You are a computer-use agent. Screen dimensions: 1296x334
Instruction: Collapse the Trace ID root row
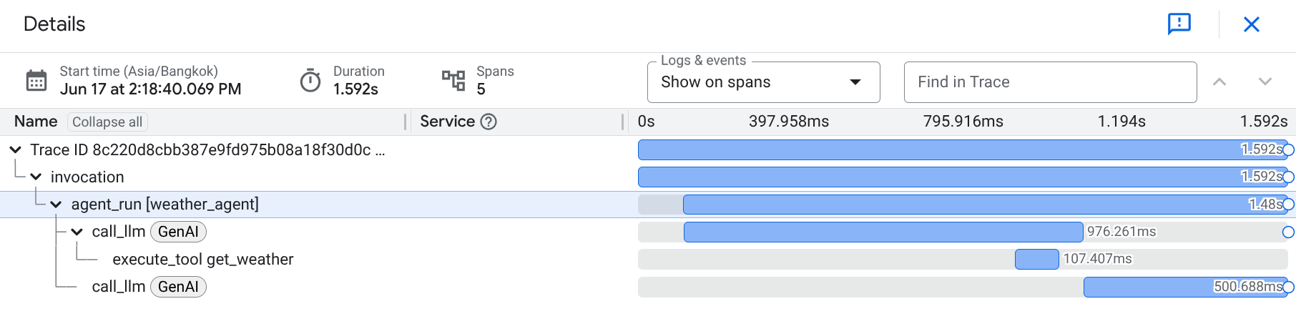tap(15, 149)
